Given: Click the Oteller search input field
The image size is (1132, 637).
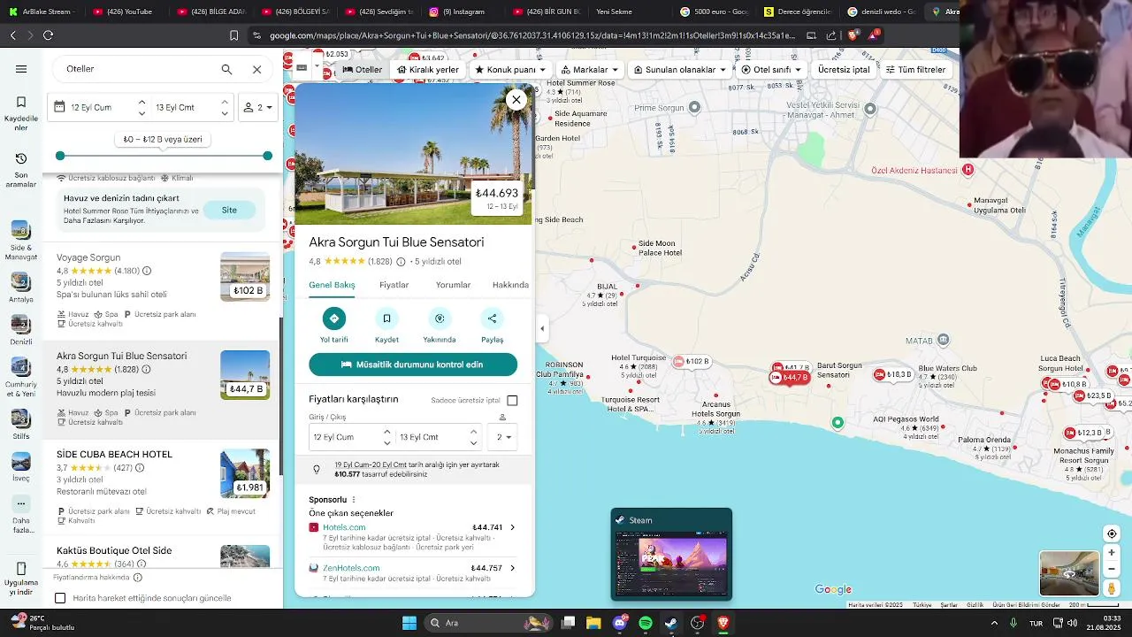Looking at the screenshot, I should [138, 69].
